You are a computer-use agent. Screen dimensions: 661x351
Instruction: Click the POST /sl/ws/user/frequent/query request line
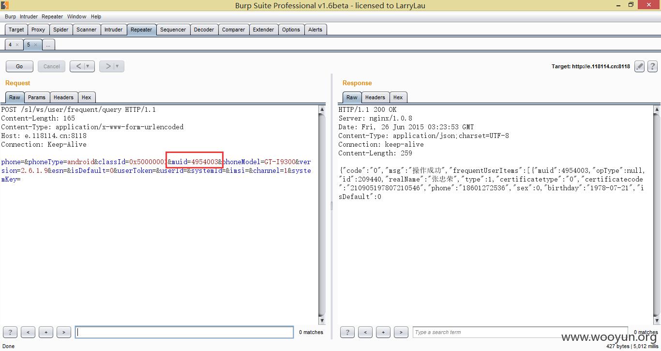[x=78, y=110]
